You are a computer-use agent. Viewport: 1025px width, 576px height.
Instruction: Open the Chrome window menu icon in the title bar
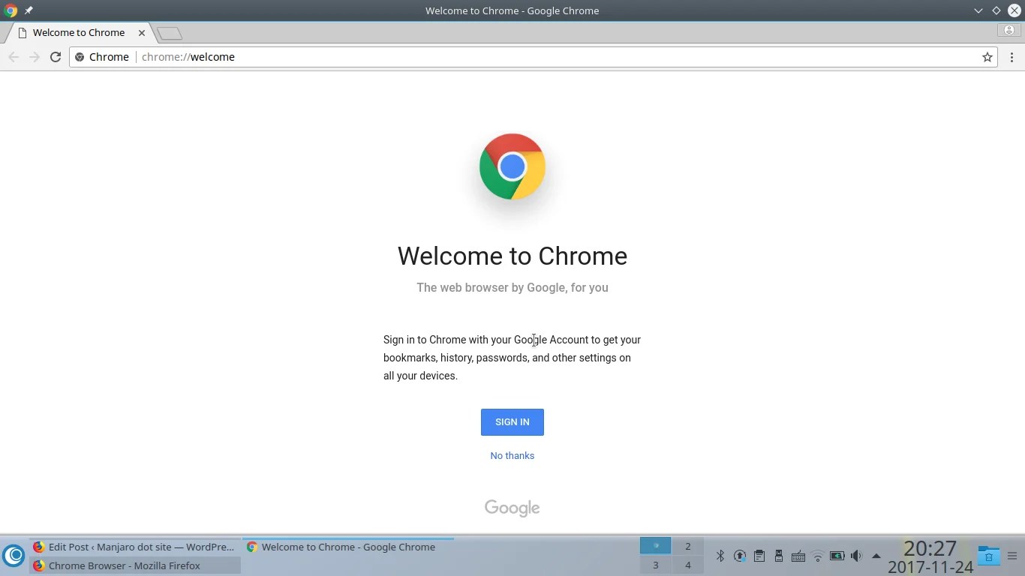(x=11, y=10)
